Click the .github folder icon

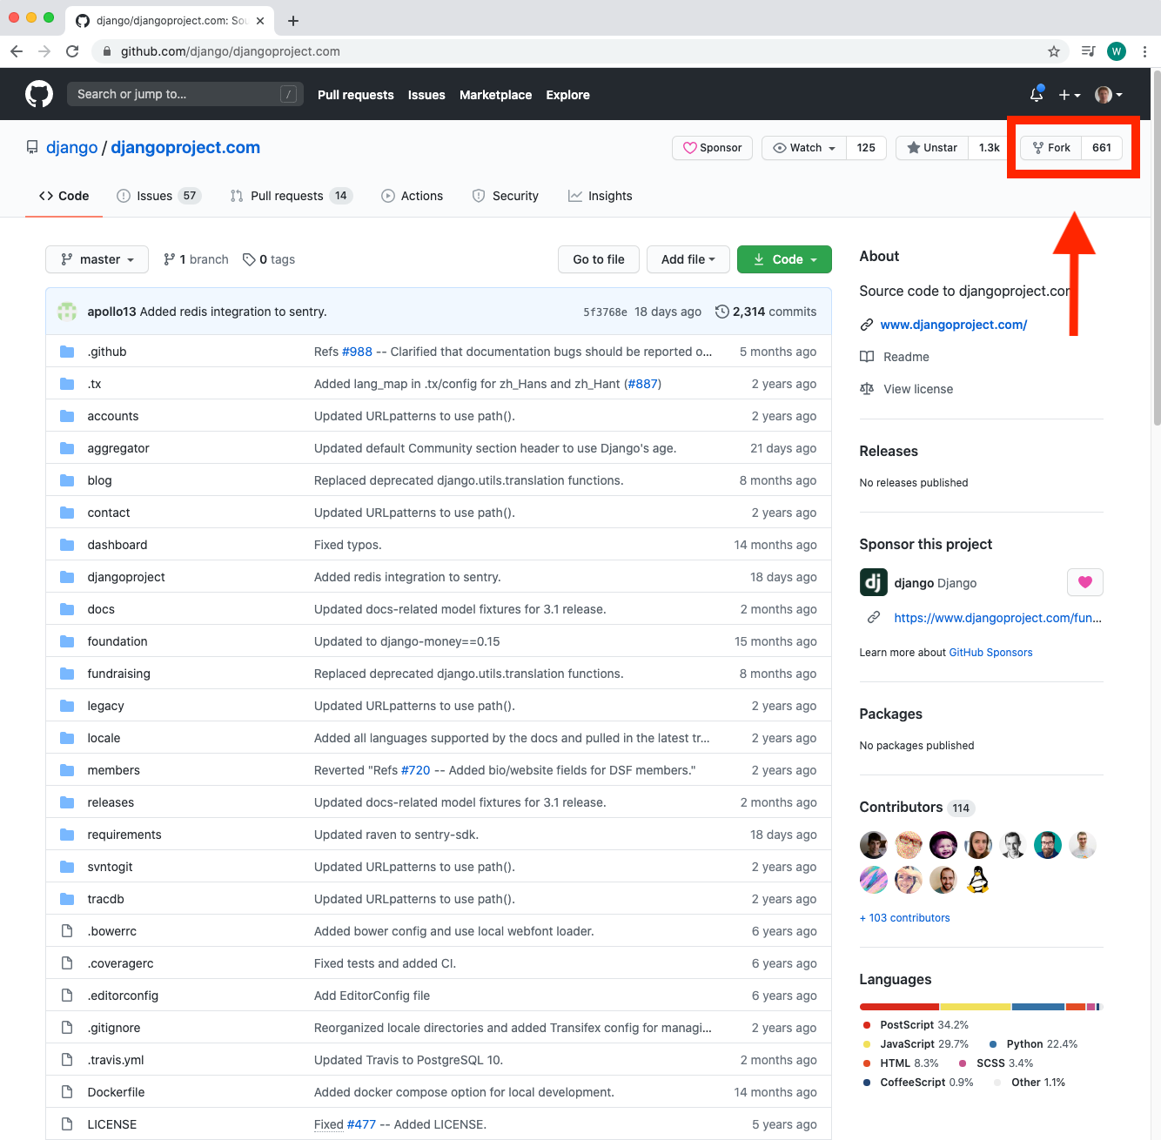[x=67, y=352]
